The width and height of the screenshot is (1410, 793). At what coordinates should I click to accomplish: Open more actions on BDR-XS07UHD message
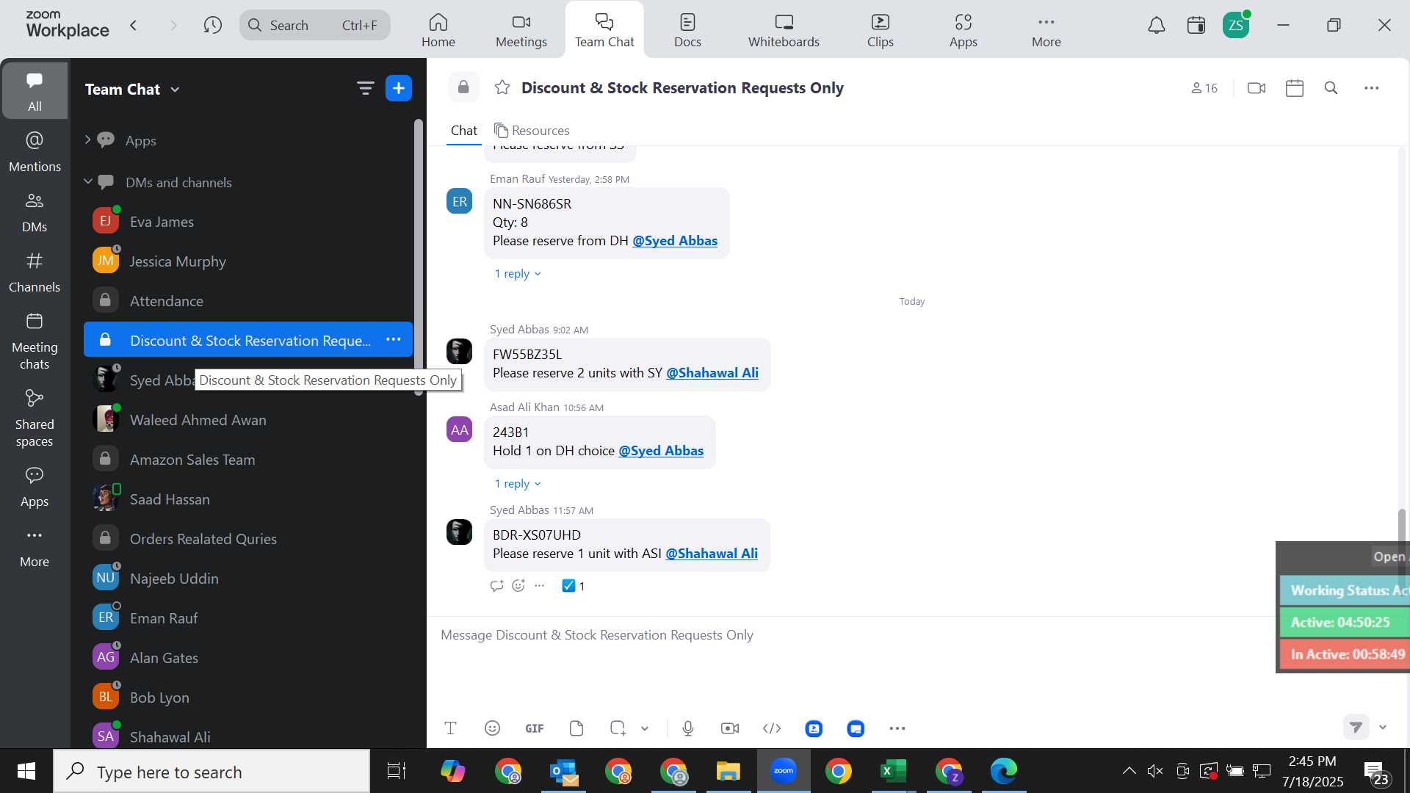[540, 586]
